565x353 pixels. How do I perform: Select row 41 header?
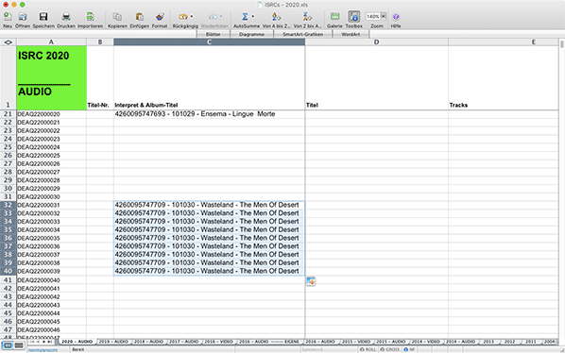coord(8,280)
